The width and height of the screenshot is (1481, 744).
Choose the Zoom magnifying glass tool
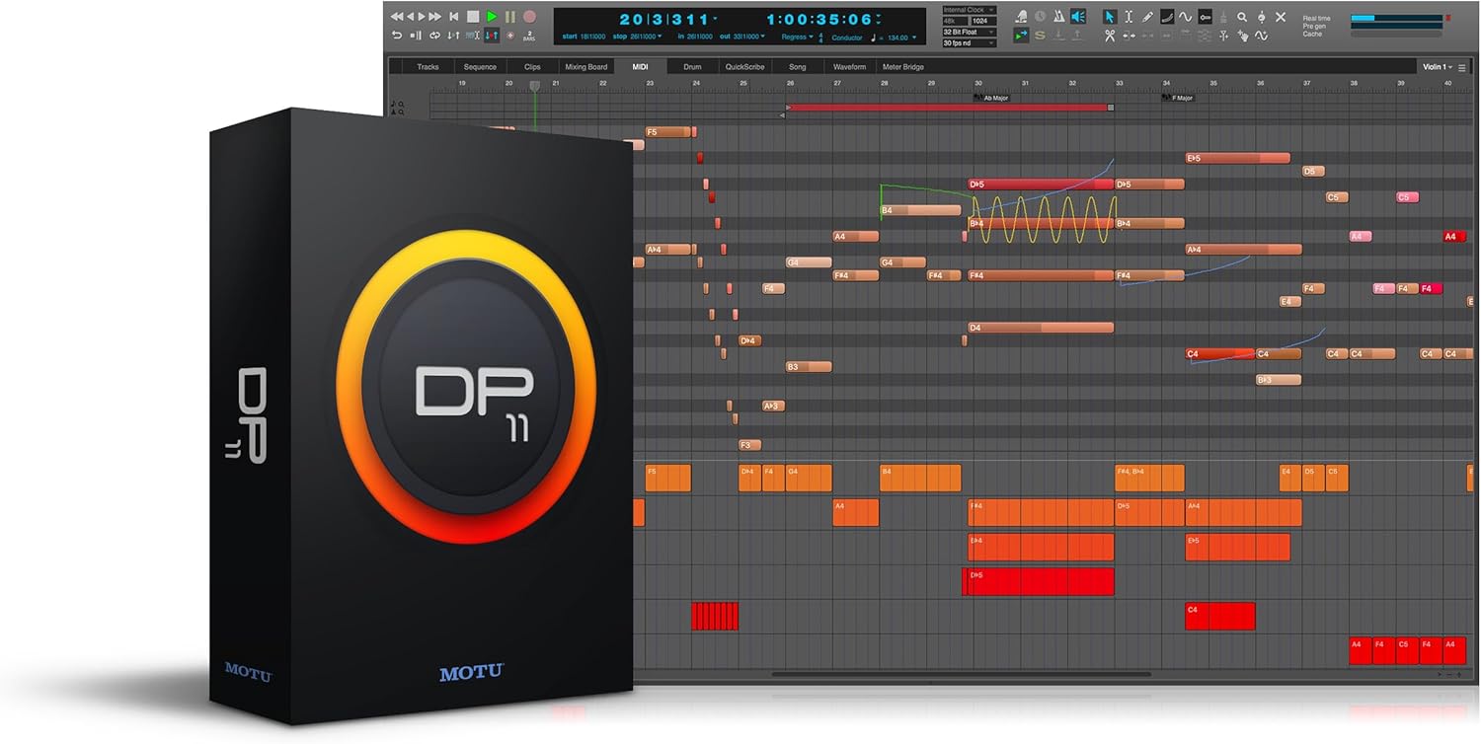[1242, 17]
